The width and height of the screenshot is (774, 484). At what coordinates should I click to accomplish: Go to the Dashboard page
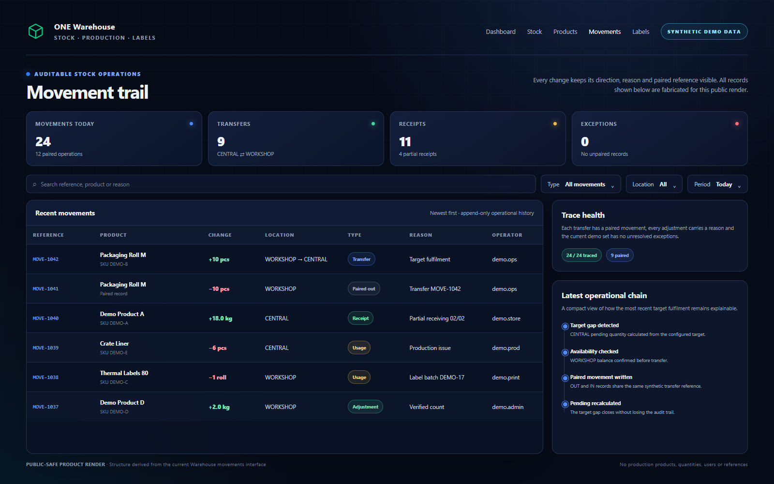[501, 31]
